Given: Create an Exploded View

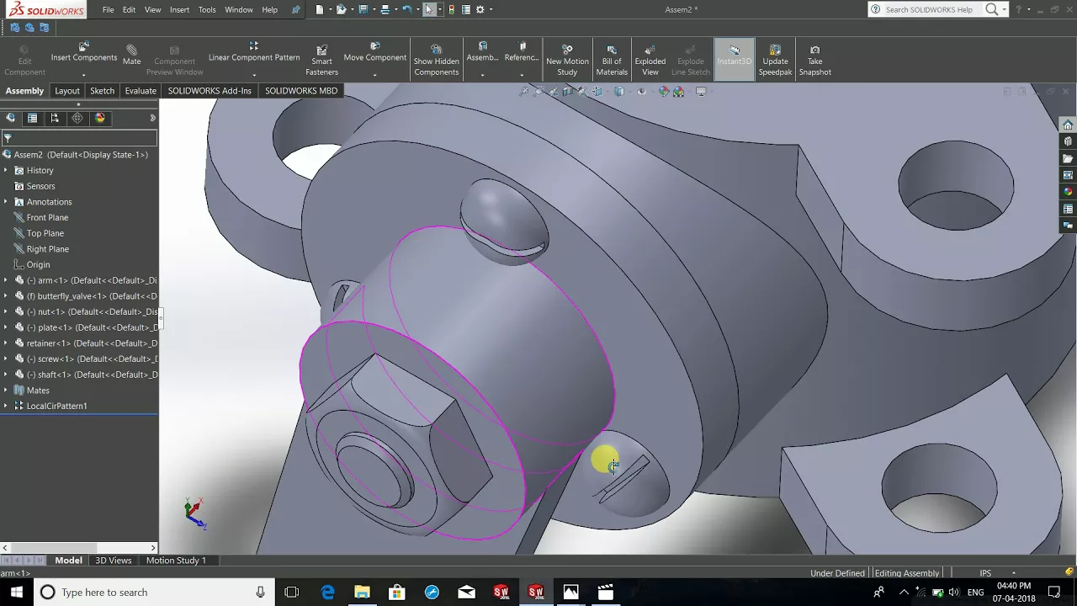Looking at the screenshot, I should (650, 61).
